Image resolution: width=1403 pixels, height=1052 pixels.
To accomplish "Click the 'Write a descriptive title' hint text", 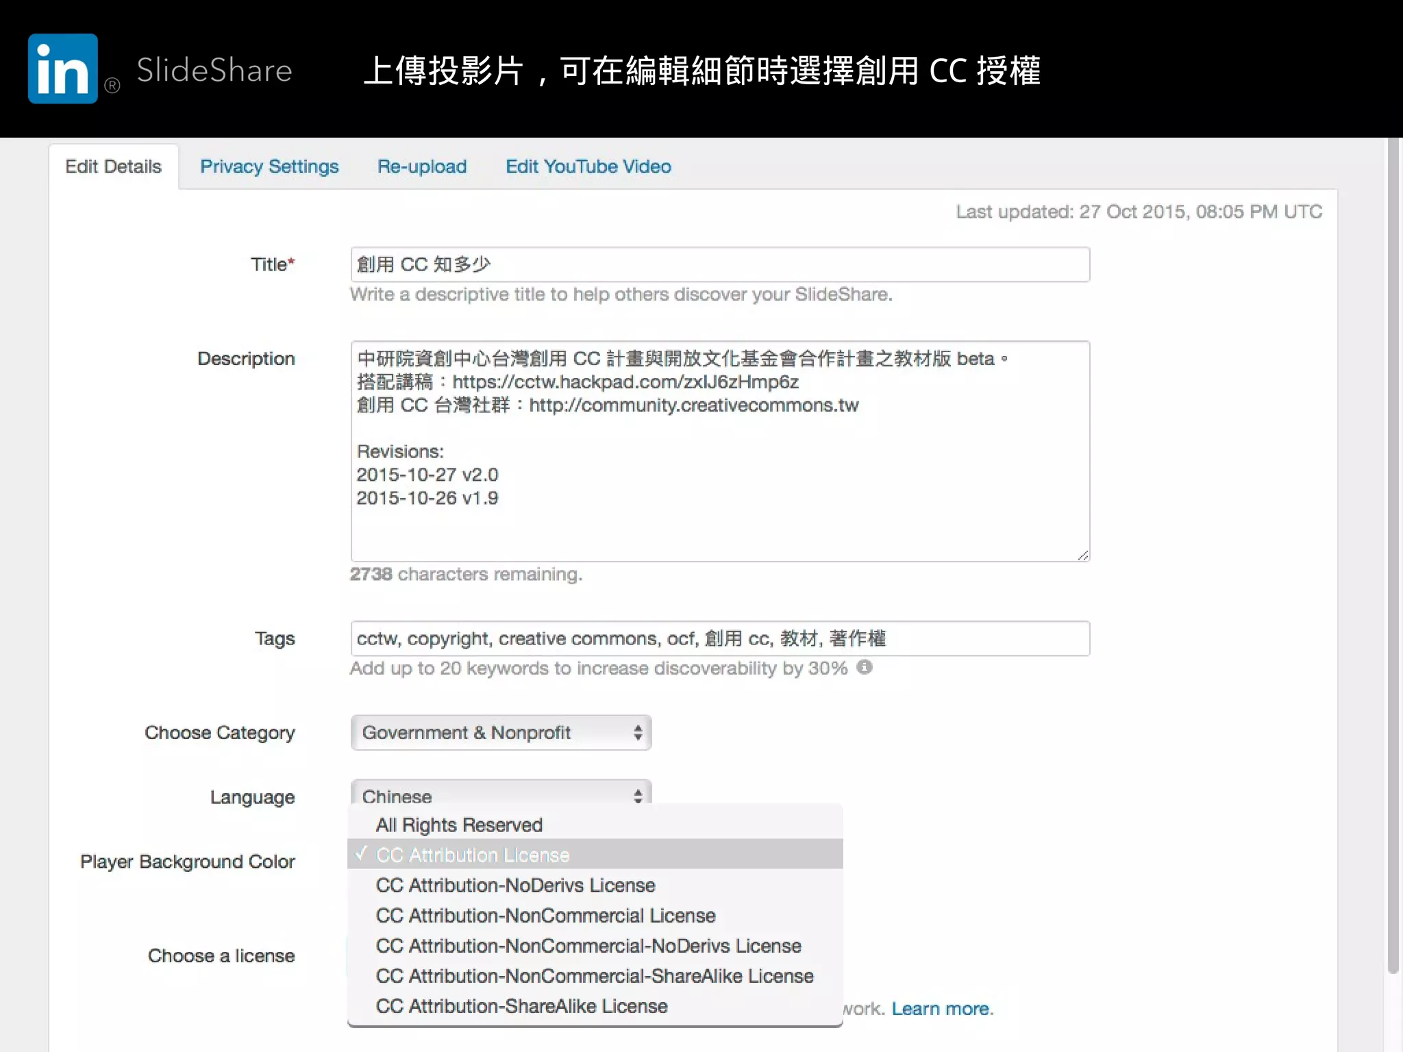I will pyautogui.click(x=621, y=295).
